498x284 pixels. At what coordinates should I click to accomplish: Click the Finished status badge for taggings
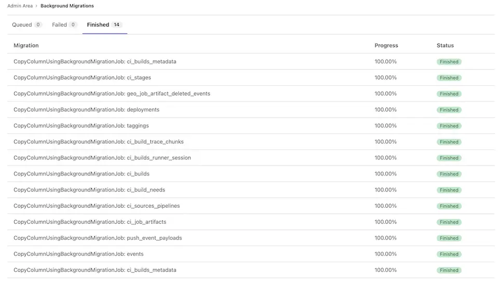(x=449, y=126)
